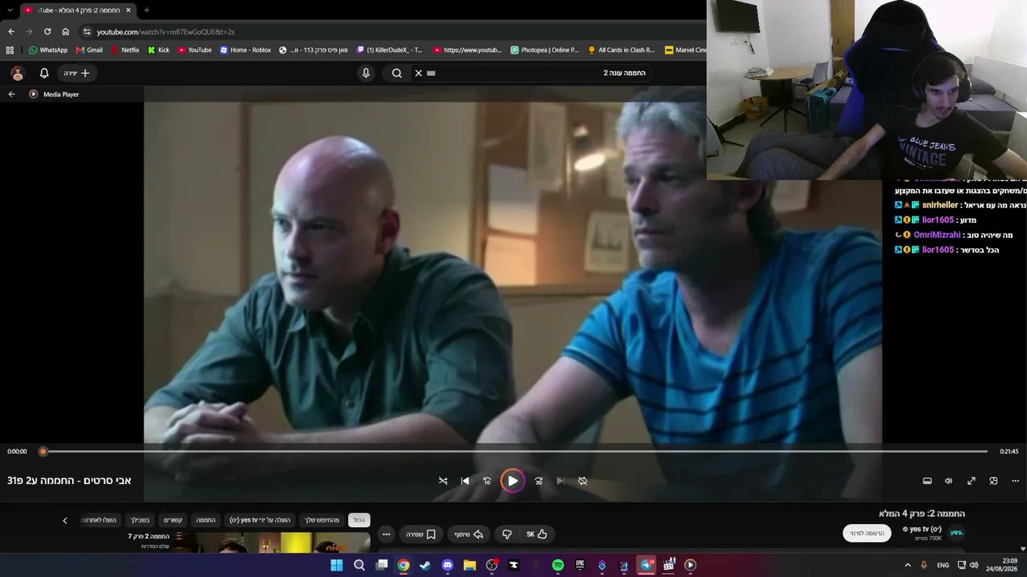Image resolution: width=1027 pixels, height=577 pixels.
Task: Skip to the next track
Action: coord(560,481)
